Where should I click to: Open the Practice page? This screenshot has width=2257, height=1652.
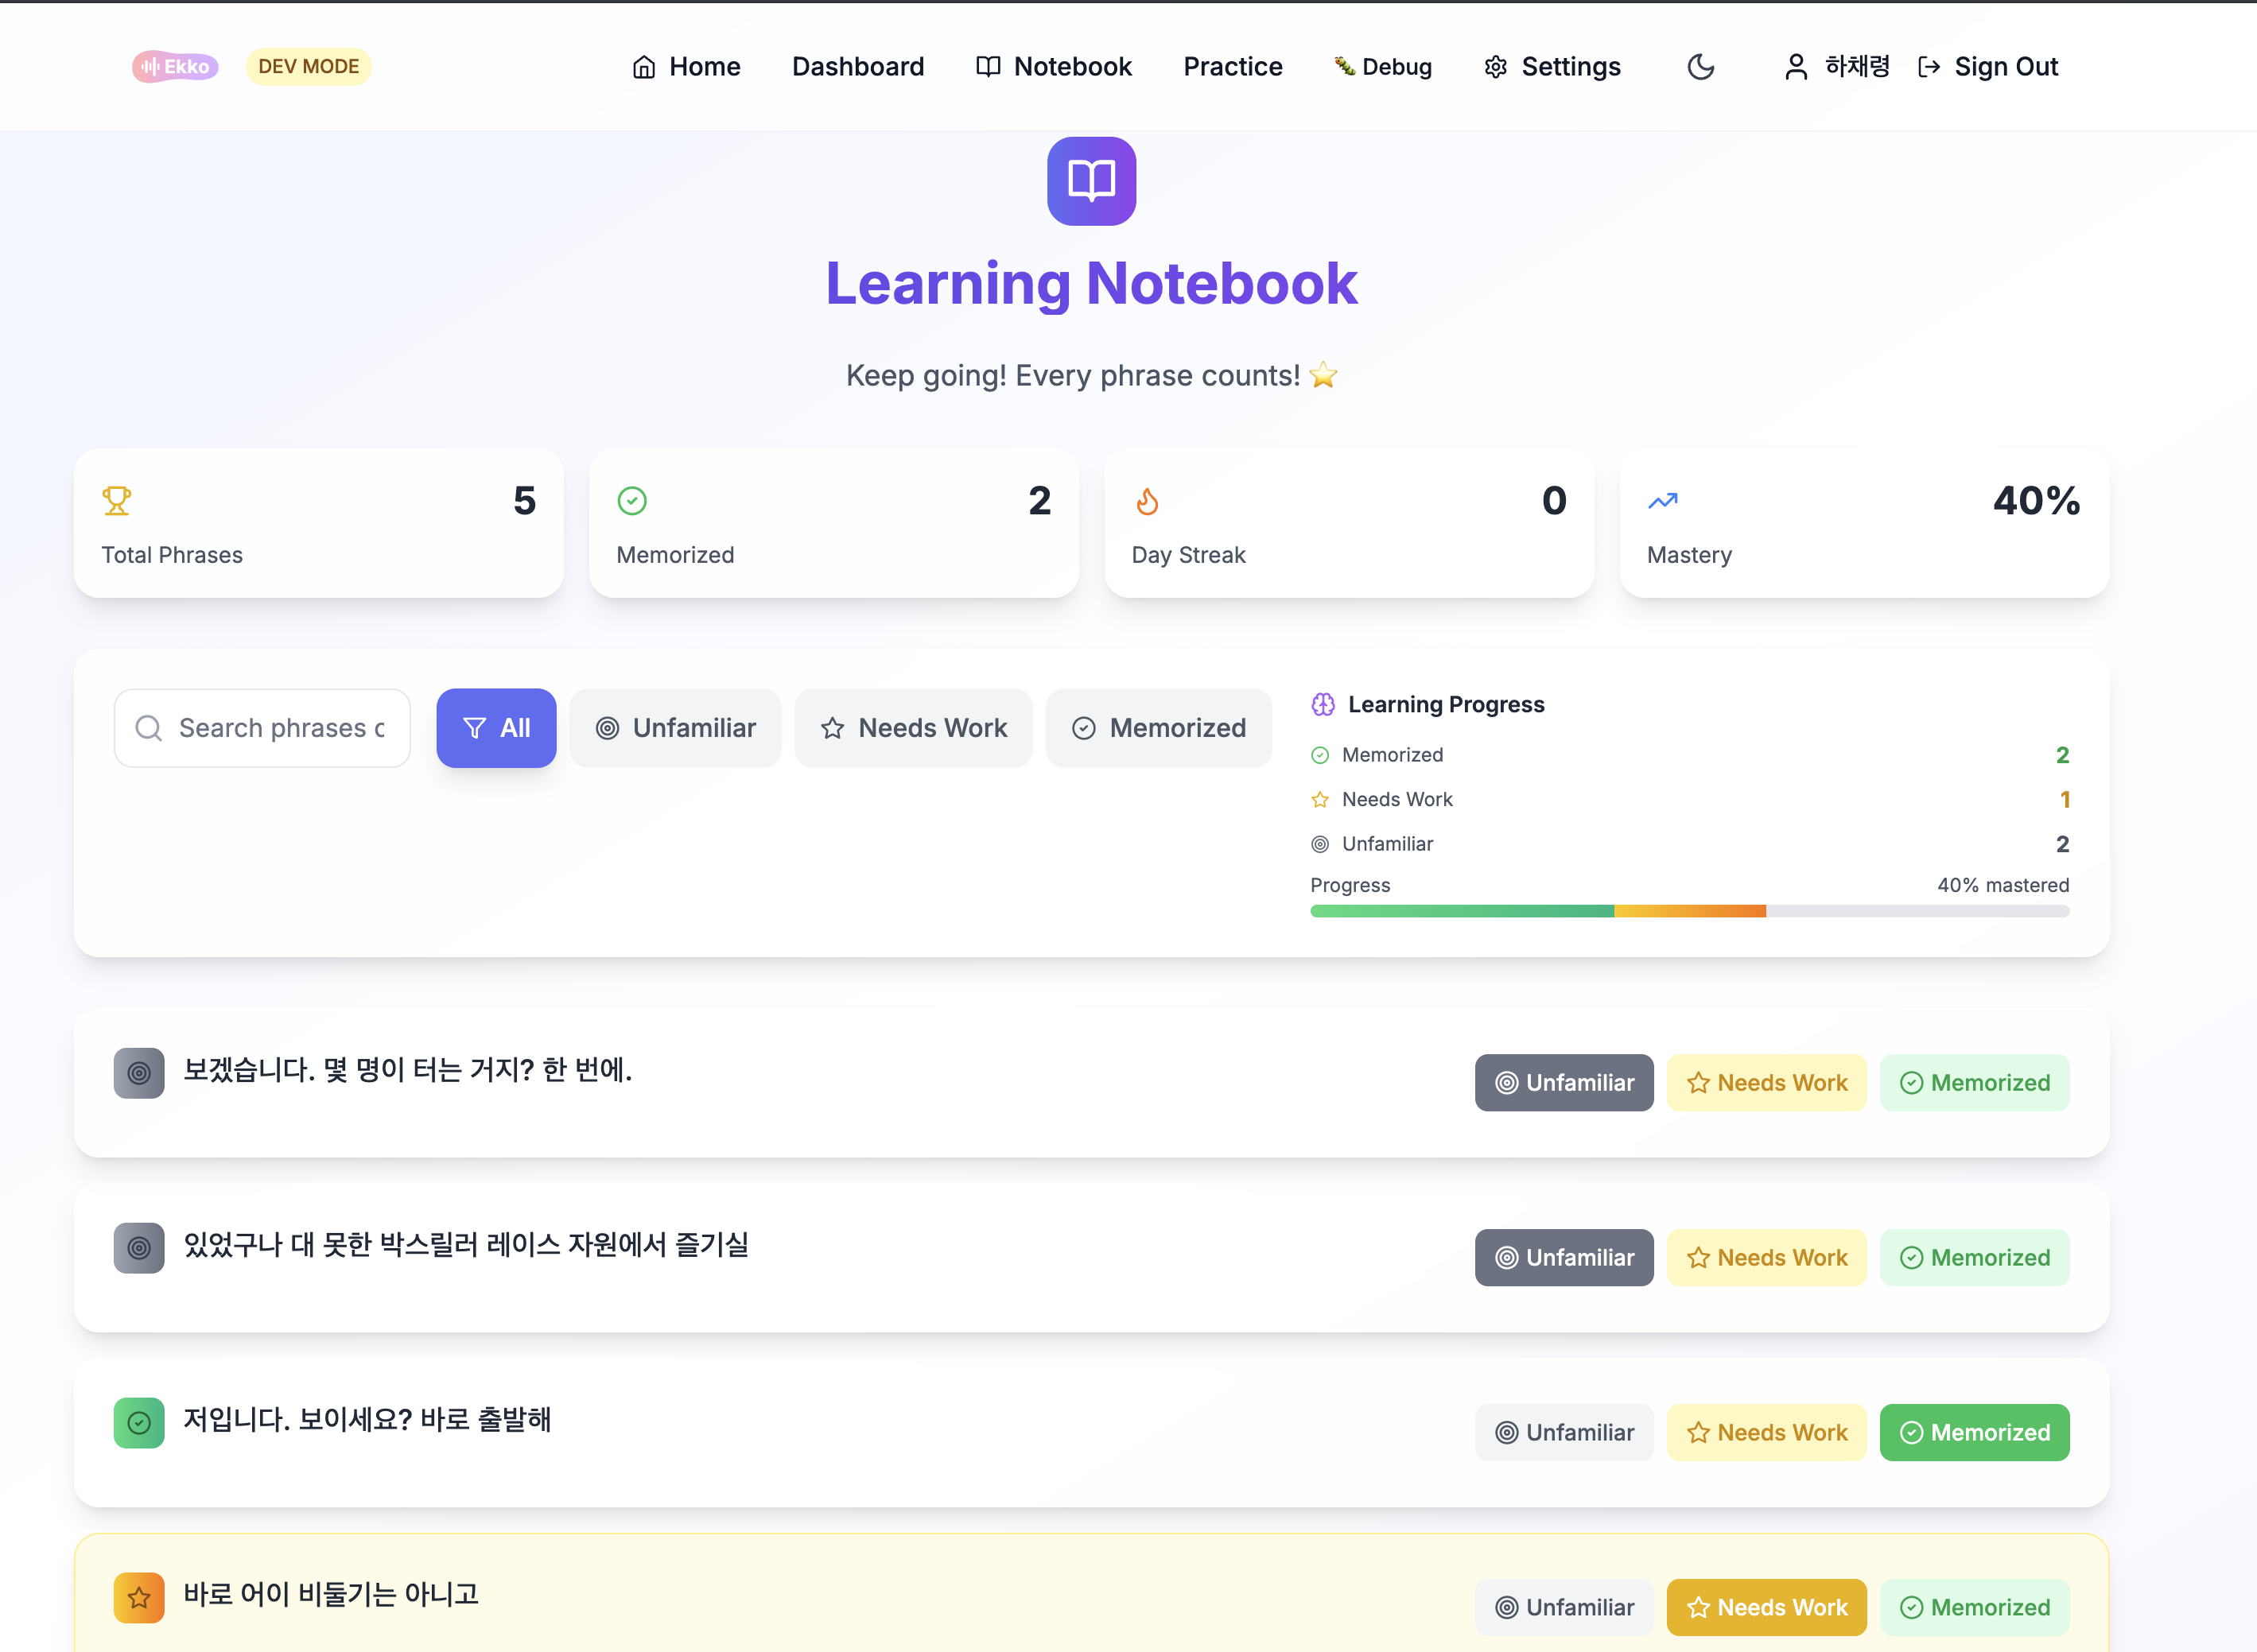coord(1233,67)
